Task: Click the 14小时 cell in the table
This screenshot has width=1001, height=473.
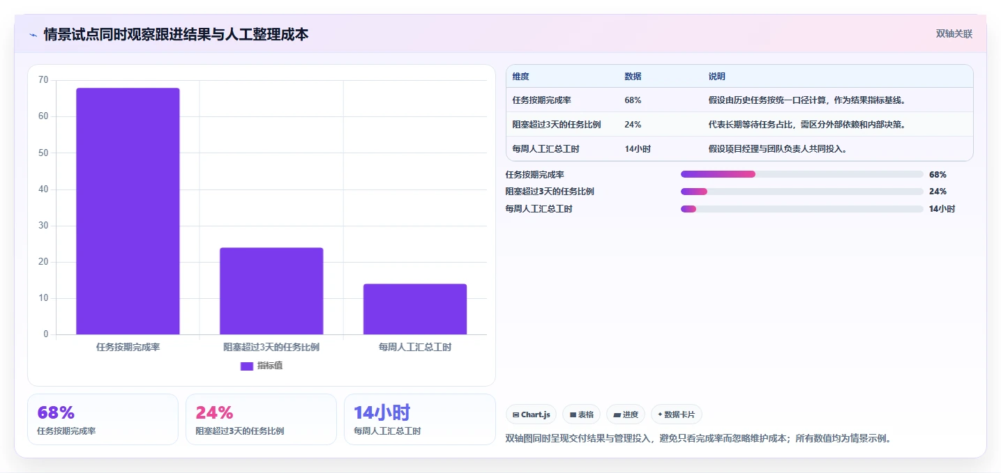Action: (x=638, y=149)
